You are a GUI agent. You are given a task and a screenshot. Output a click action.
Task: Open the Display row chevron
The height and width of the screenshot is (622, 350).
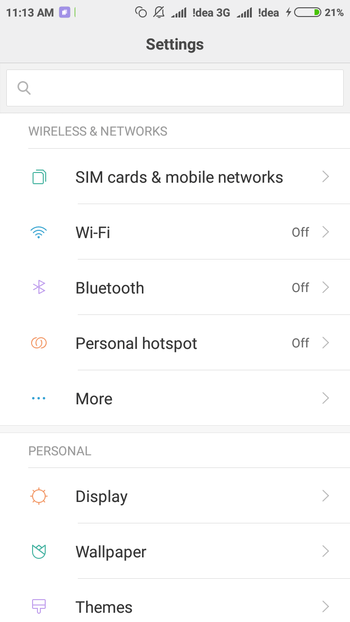point(326,496)
